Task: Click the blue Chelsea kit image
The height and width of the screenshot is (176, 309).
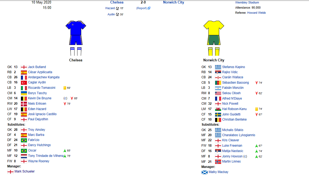Action: click(x=76, y=38)
